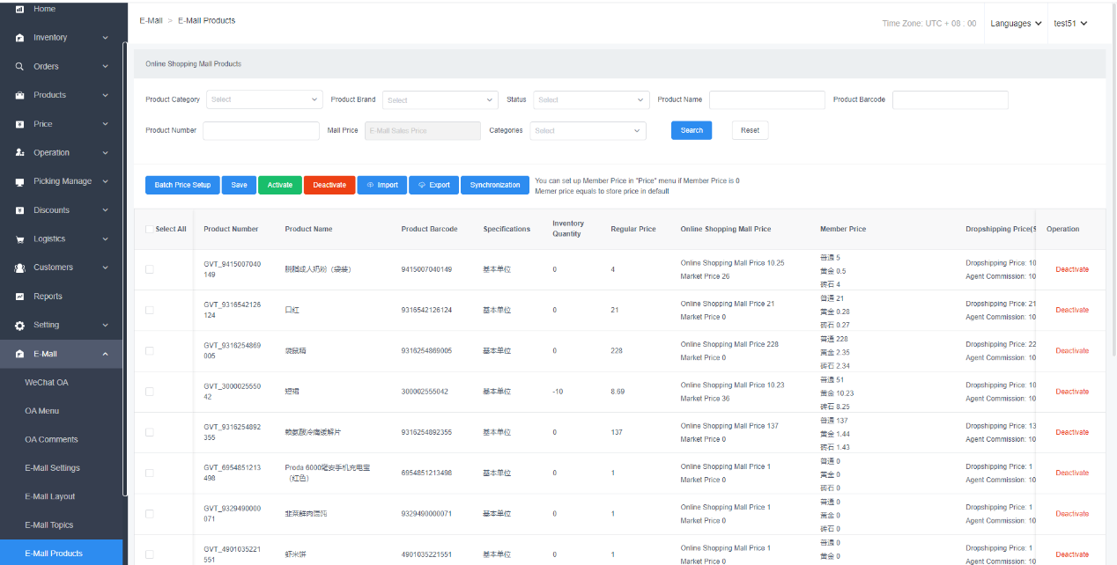Screen dimensions: 1117x565
Task: Tick checkbox for product GVT_300002555042
Action: click(149, 392)
